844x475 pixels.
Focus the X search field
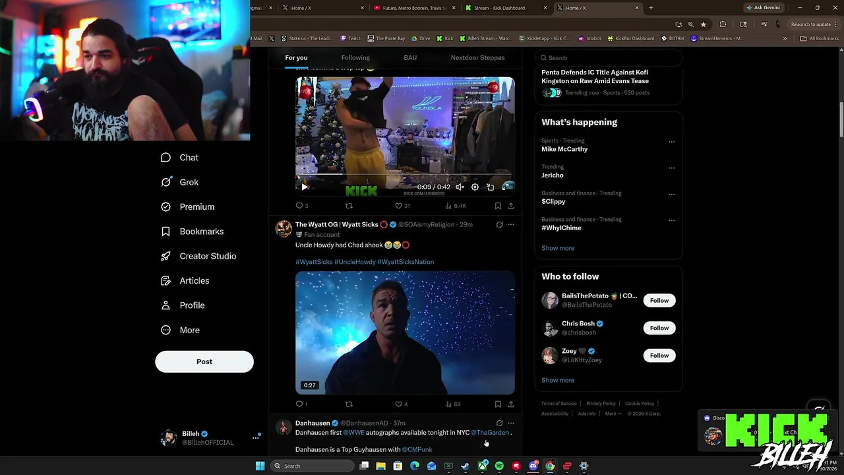click(609, 57)
